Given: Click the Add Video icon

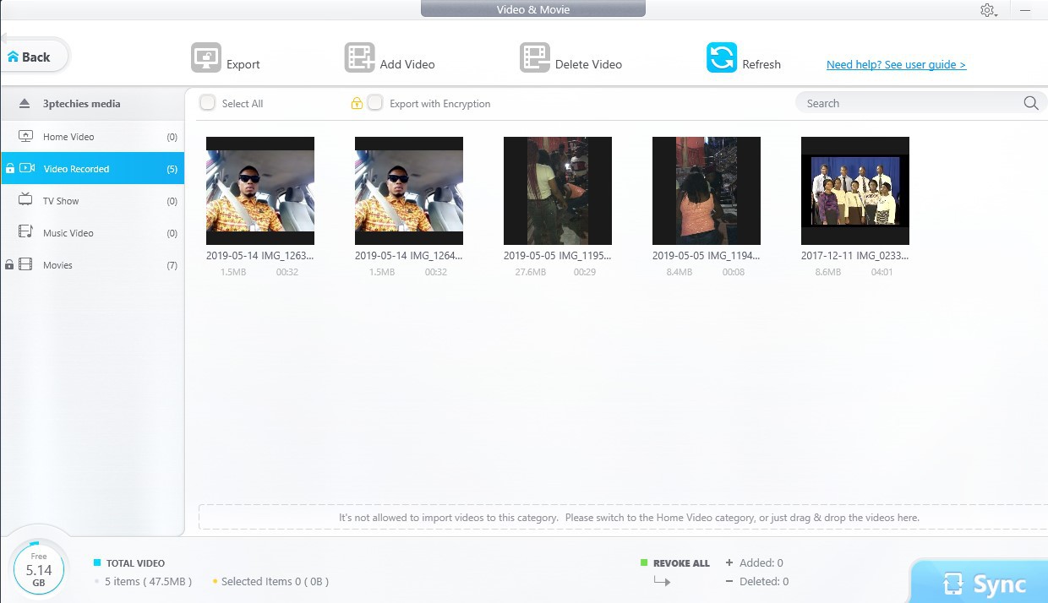Looking at the screenshot, I should 360,58.
